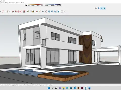Open the Cámara menu
This screenshot has width=121, height=90.
pos(2,3)
